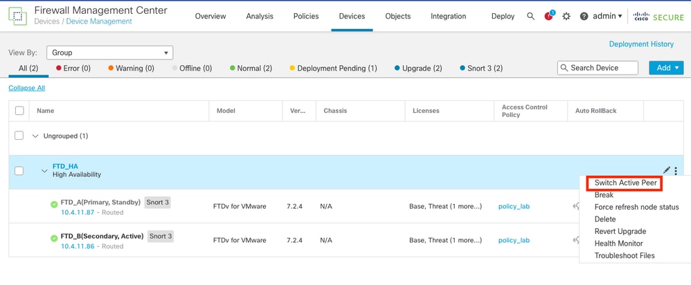Select the All (2) filter tab
Screen dimensions: 691x285
click(28, 68)
